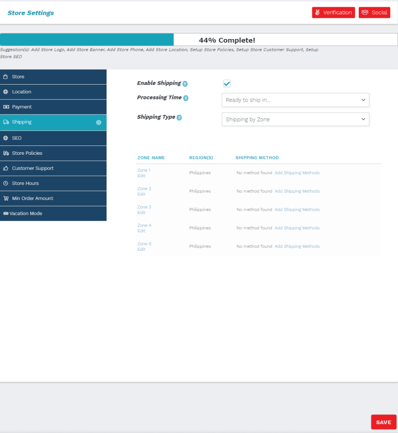Image resolution: width=398 pixels, height=433 pixels.
Task: Click the 44% Complete progress bar
Action: pyautogui.click(x=199, y=40)
